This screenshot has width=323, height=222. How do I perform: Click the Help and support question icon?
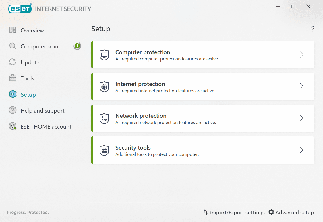pyautogui.click(x=13, y=110)
